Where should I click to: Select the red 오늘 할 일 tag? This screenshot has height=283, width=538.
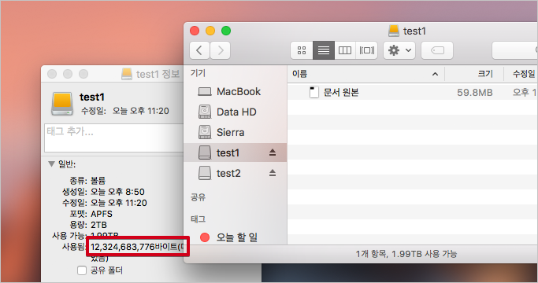pyautogui.click(x=236, y=237)
